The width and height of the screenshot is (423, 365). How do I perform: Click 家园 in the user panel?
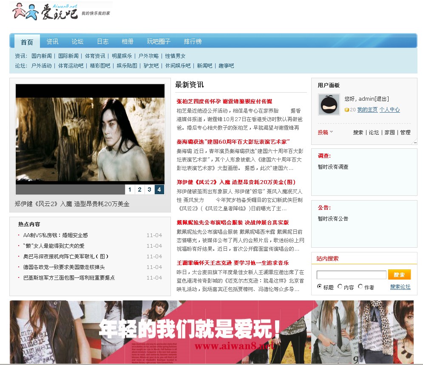tap(389, 132)
